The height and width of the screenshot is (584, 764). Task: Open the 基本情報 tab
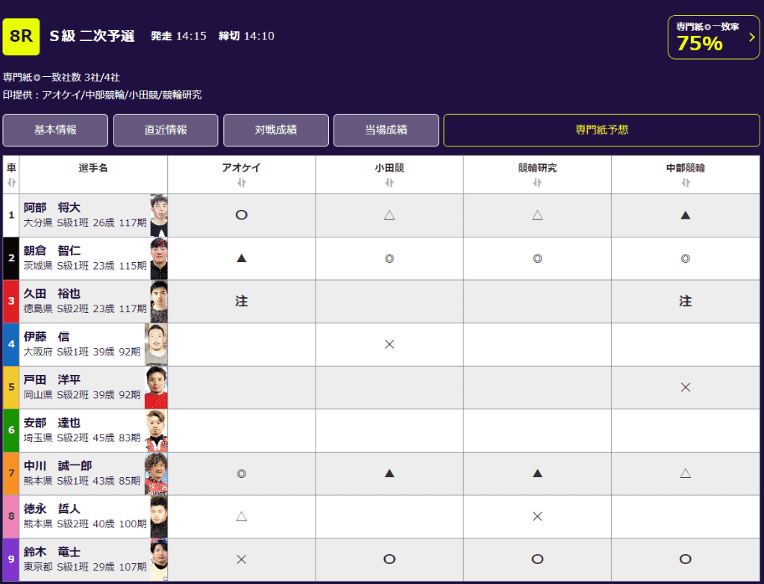55,130
